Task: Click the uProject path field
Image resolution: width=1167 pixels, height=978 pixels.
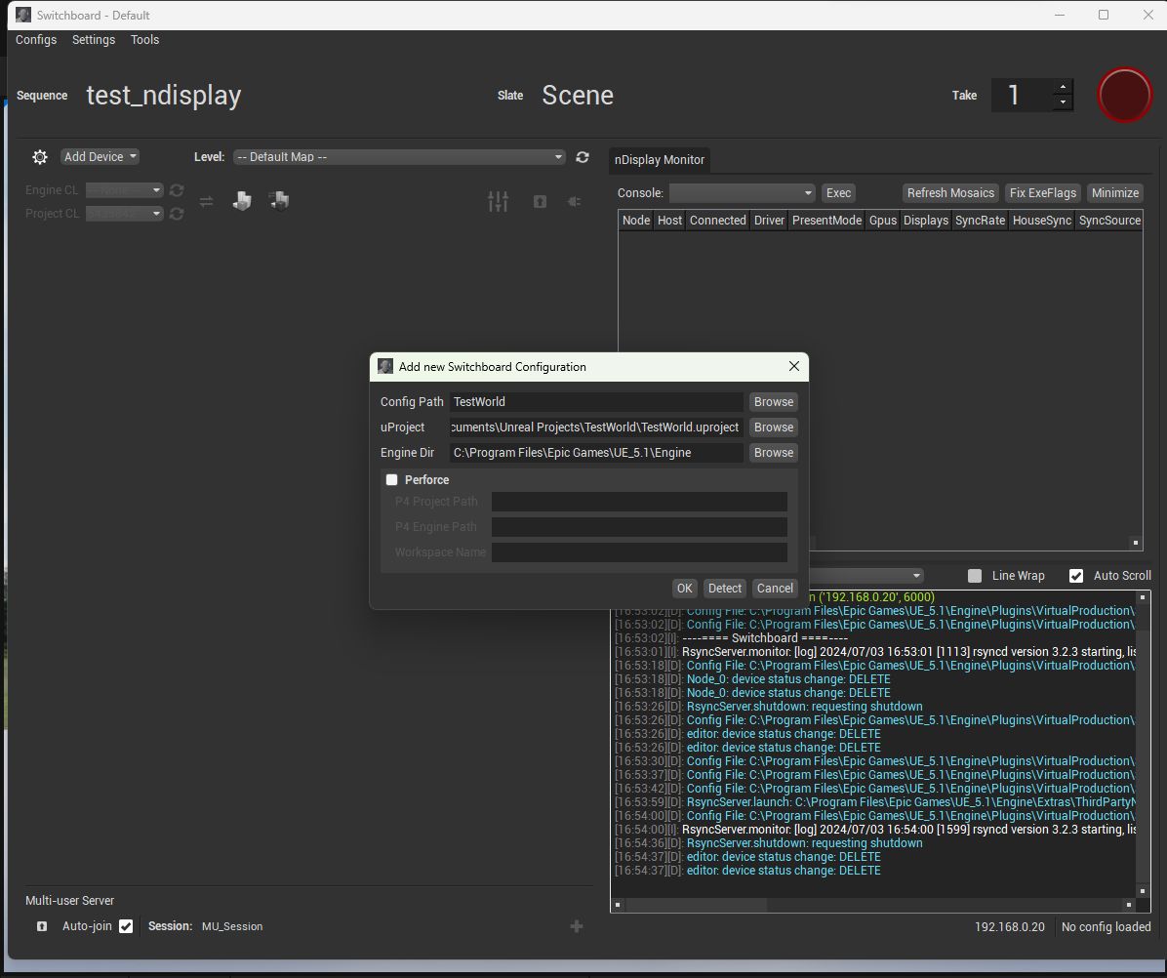Action: 596,428
